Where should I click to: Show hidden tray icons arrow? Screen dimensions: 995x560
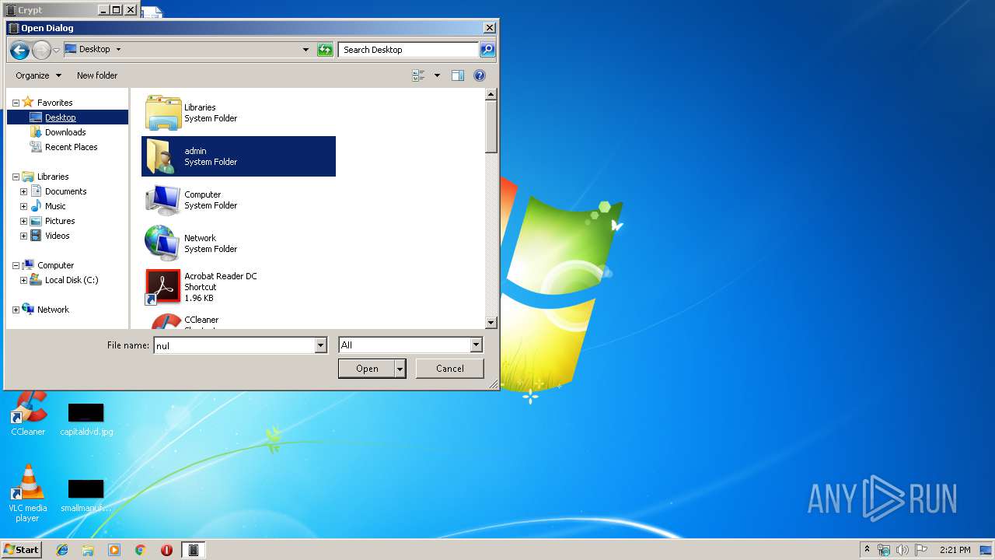tap(867, 549)
